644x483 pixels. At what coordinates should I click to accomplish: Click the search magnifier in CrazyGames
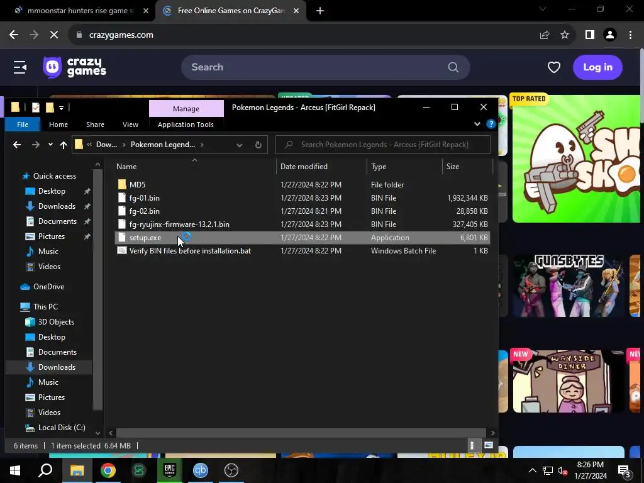click(453, 67)
